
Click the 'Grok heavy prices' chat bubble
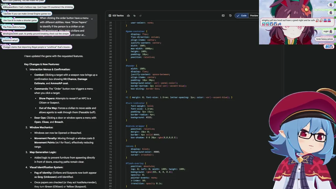[x=324, y=39]
